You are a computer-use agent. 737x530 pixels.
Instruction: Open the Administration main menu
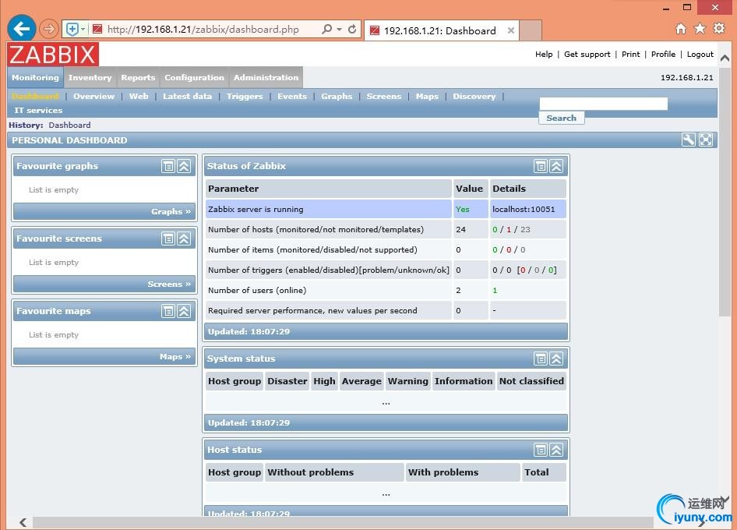266,78
